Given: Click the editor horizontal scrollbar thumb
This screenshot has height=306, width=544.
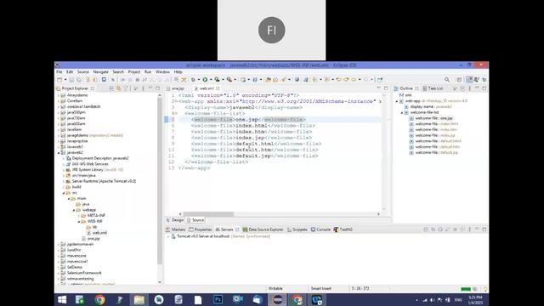Looking at the screenshot, I should tap(208, 214).
